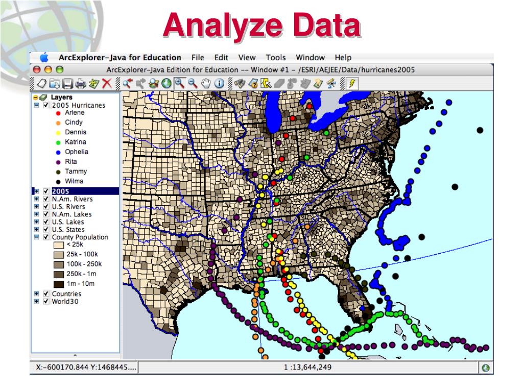Click the Katrina green legend symbol
This screenshot has height=392, width=523.
[x=58, y=143]
